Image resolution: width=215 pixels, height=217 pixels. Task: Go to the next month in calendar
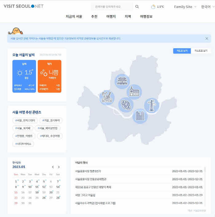[x=59, y=167]
